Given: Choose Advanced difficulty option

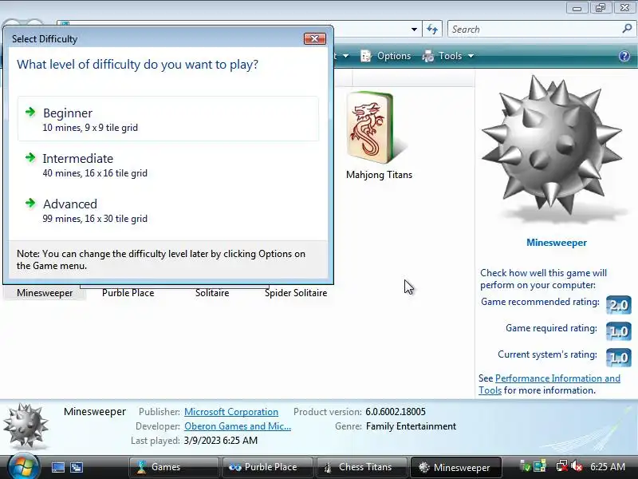Looking at the screenshot, I should pos(168,210).
